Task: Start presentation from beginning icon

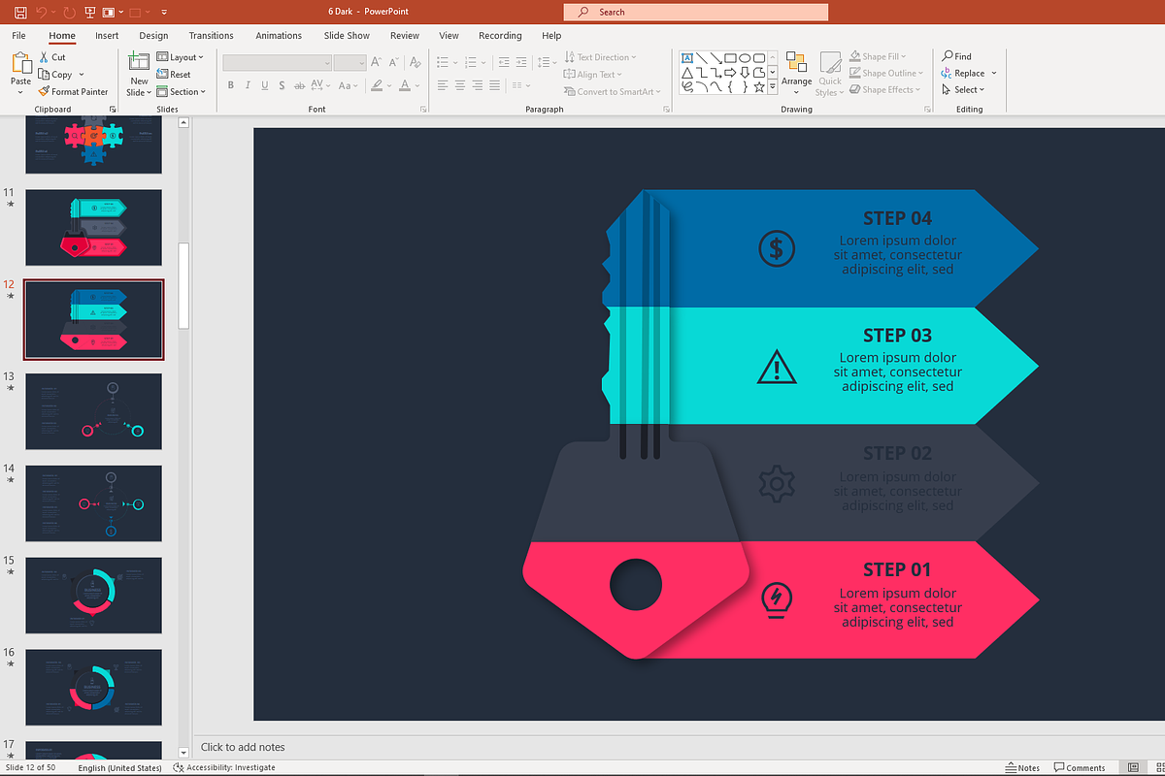Action: (x=90, y=13)
